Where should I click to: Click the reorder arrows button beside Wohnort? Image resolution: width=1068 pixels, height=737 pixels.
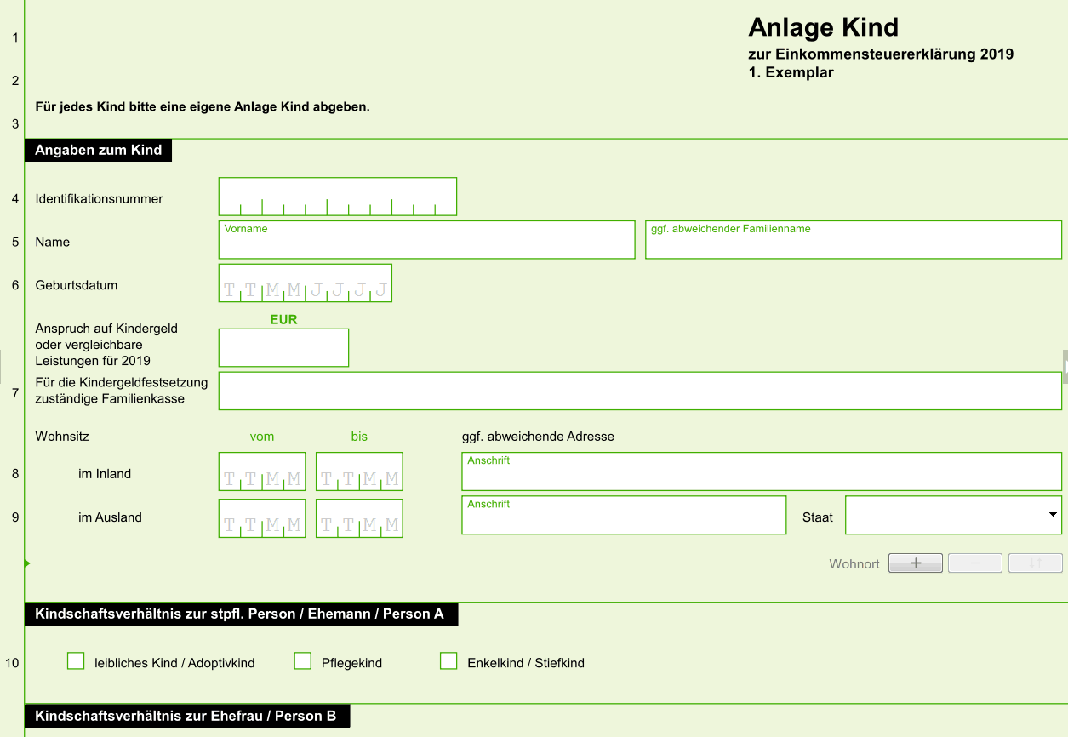pyautogui.click(x=1036, y=563)
